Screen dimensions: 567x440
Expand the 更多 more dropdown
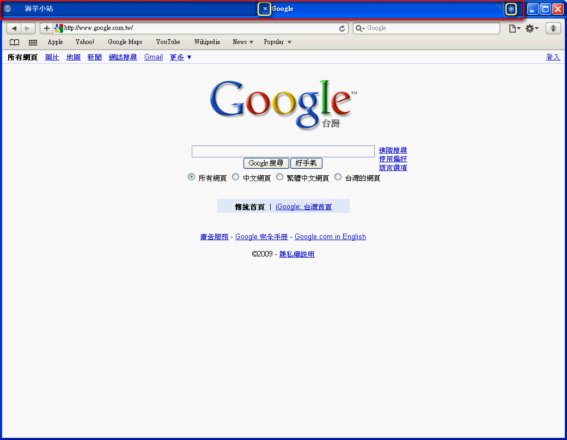[x=180, y=57]
